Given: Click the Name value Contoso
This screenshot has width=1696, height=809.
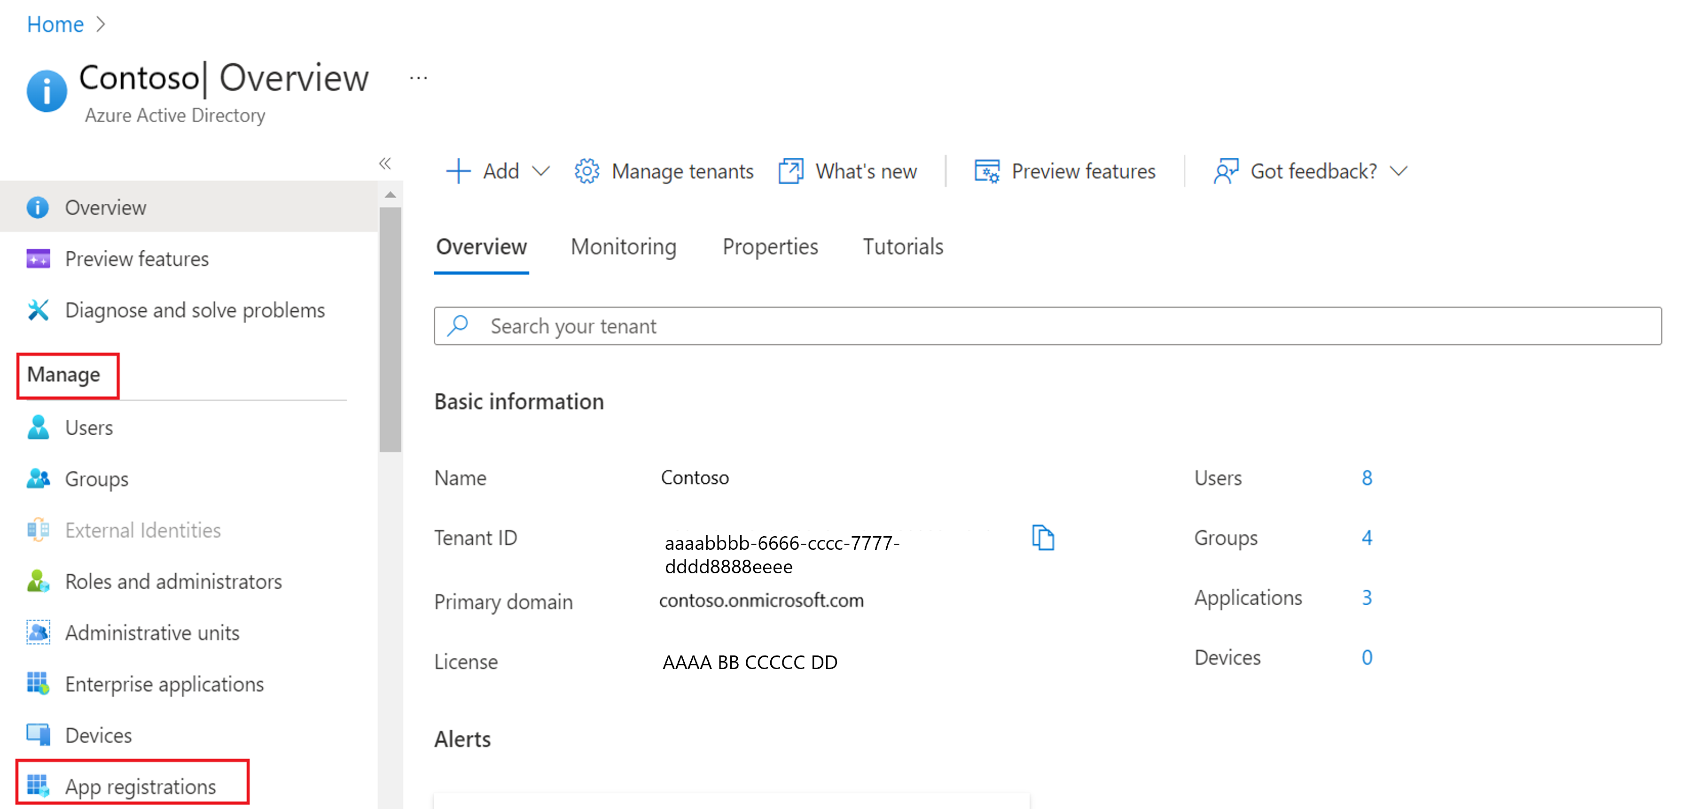Looking at the screenshot, I should pos(695,478).
